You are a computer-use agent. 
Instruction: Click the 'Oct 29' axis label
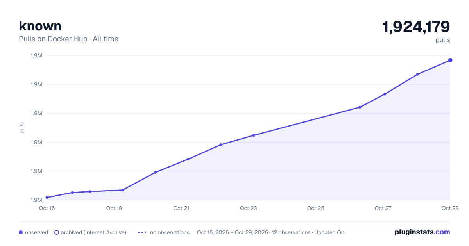coord(450,208)
